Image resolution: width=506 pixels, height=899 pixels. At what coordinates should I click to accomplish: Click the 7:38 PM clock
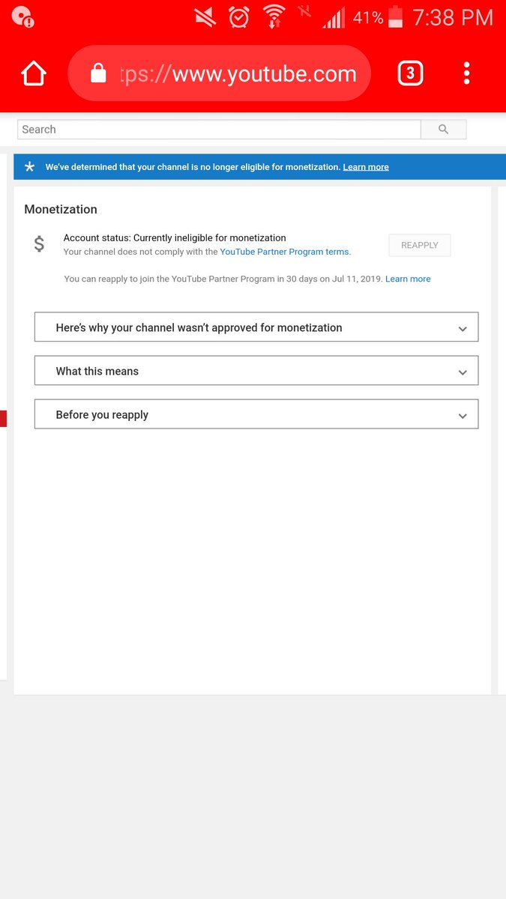click(453, 17)
